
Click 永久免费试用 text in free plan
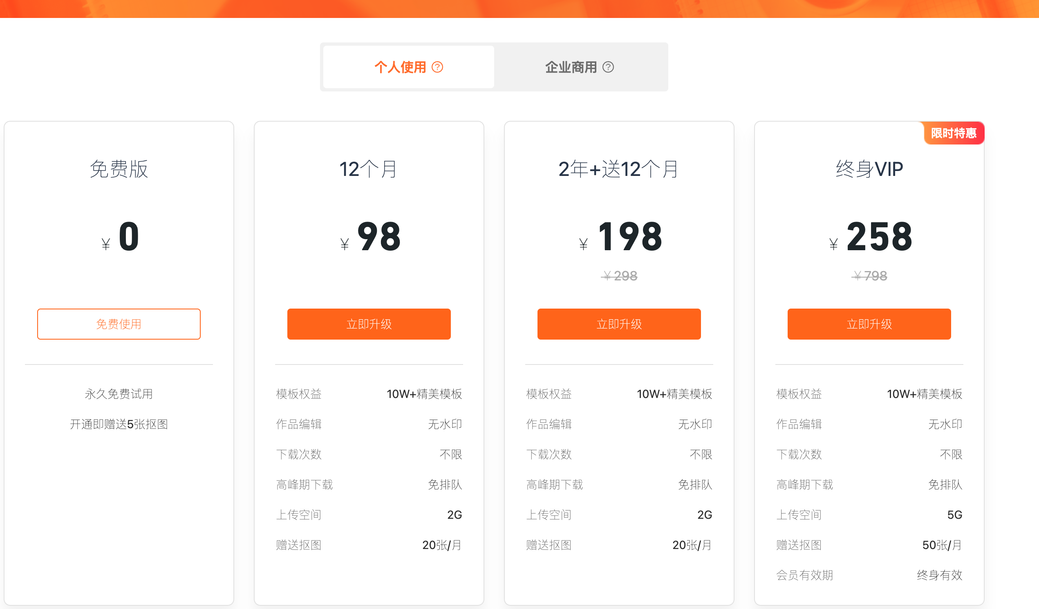[119, 394]
